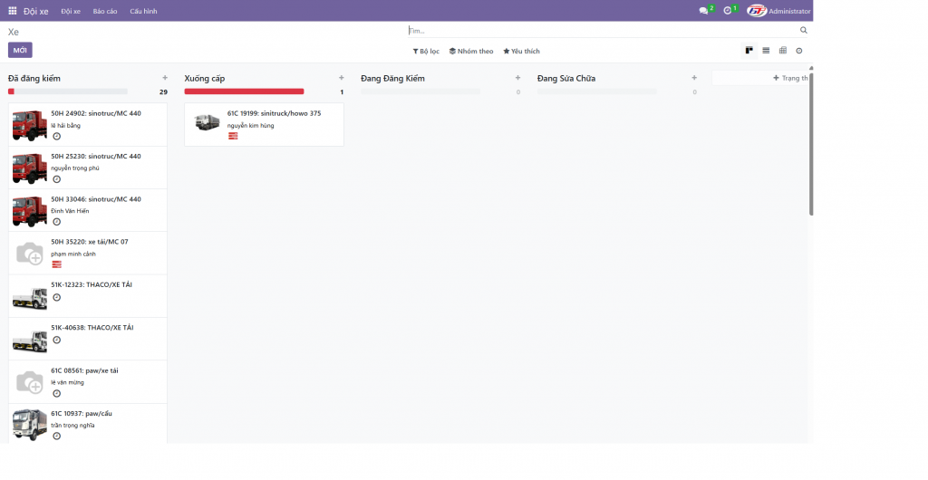
Task: Expand the Bộ lọc filter dropdown
Action: (x=426, y=52)
